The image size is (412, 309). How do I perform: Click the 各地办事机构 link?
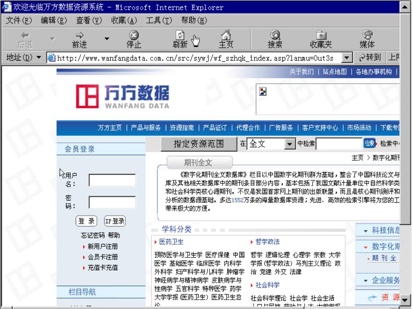pyautogui.click(x=374, y=72)
